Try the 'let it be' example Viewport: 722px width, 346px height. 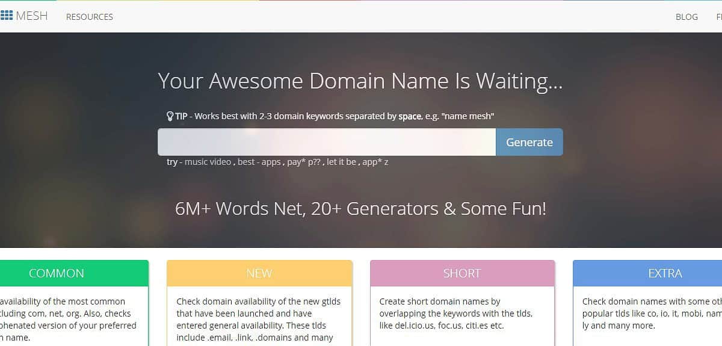point(342,162)
